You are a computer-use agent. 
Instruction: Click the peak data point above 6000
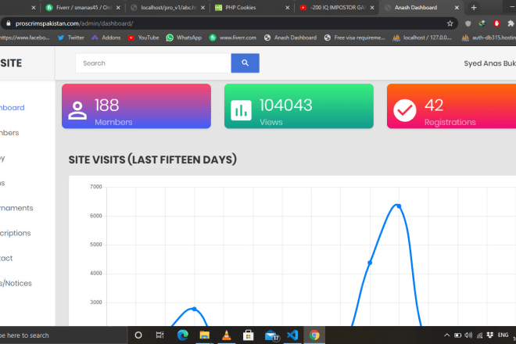coord(399,206)
